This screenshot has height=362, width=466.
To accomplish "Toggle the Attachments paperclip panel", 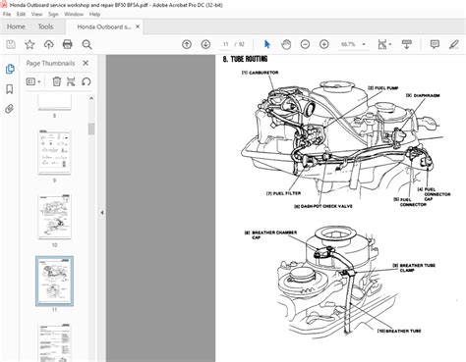I will (x=10, y=109).
